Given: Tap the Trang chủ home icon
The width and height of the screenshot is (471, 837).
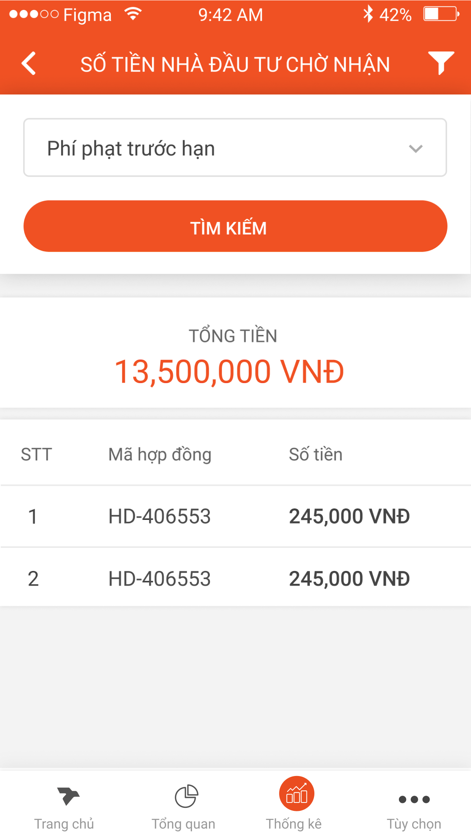Looking at the screenshot, I should 68,795.
